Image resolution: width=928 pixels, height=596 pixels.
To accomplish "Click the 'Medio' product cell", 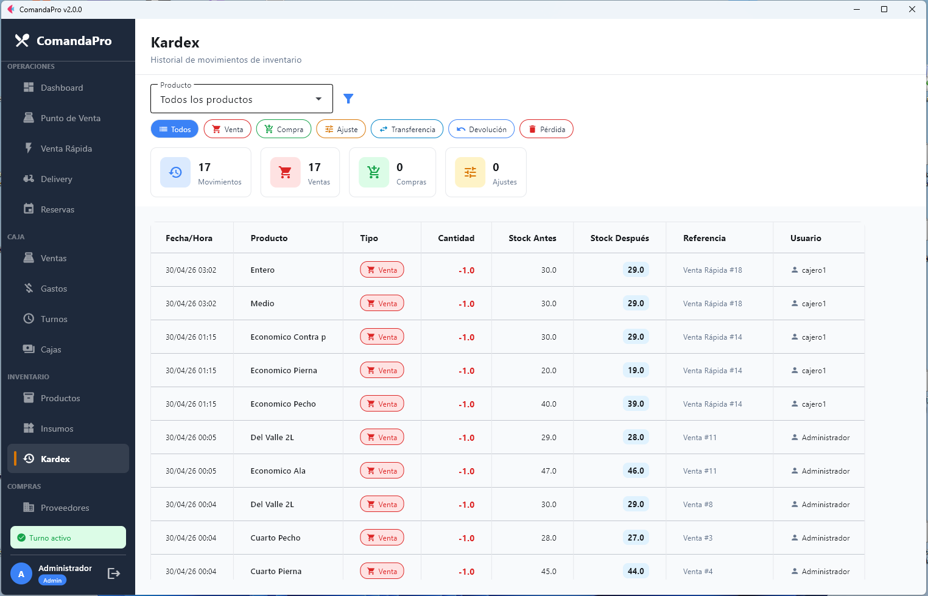I will (262, 304).
